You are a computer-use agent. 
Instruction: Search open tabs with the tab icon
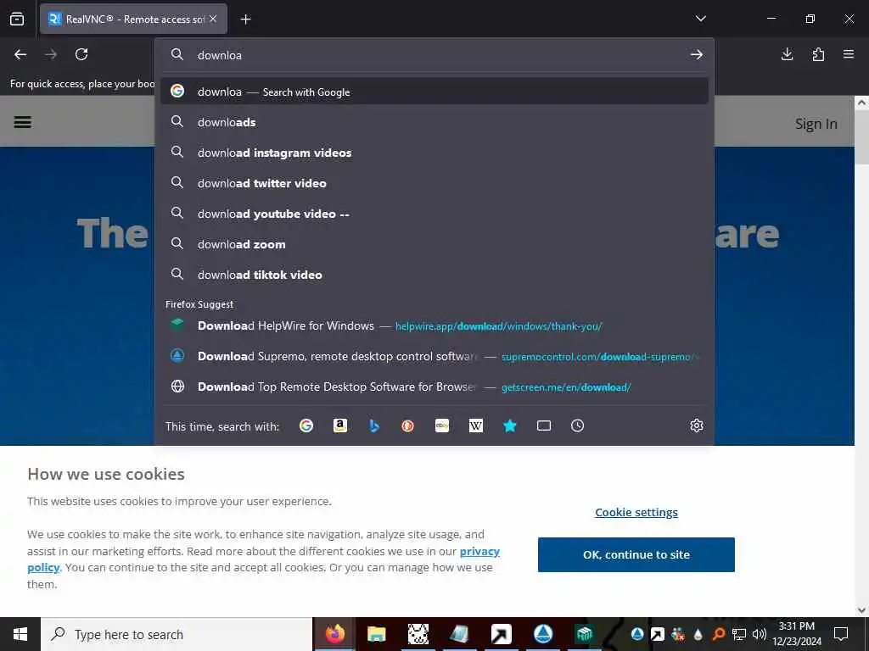coord(544,426)
